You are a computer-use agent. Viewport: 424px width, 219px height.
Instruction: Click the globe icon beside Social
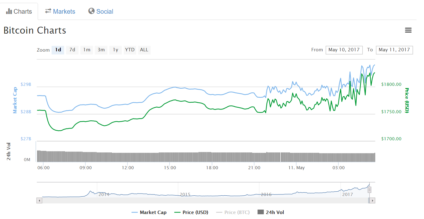pos(91,11)
